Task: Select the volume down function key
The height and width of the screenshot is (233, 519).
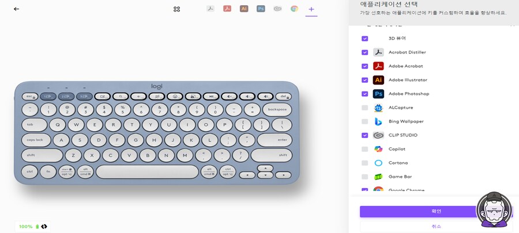Action: [247, 97]
